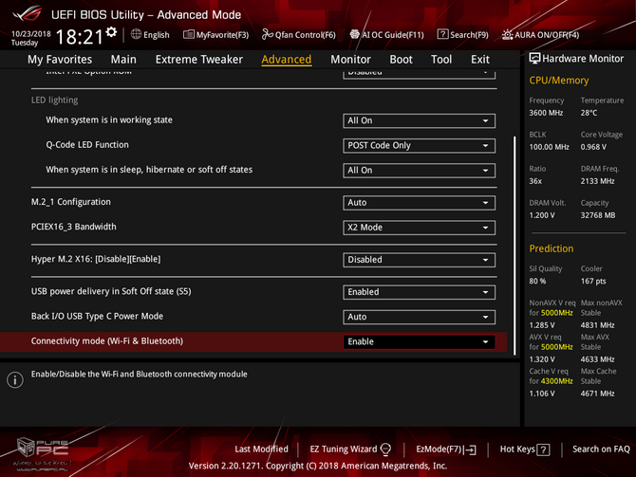Click the 3600 MHz frequency value
636x477 pixels.
pyautogui.click(x=546, y=113)
